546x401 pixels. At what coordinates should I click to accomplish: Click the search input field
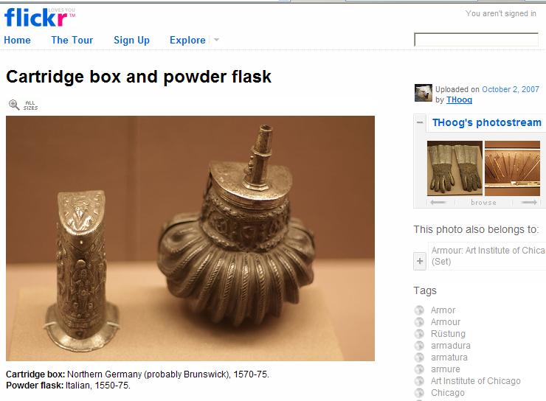coord(476,39)
